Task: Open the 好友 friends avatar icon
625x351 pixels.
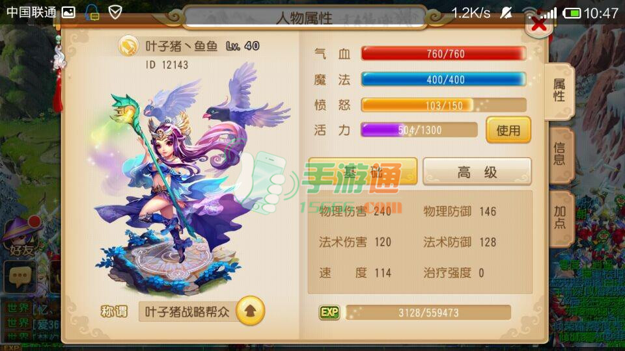Action: 22,237
